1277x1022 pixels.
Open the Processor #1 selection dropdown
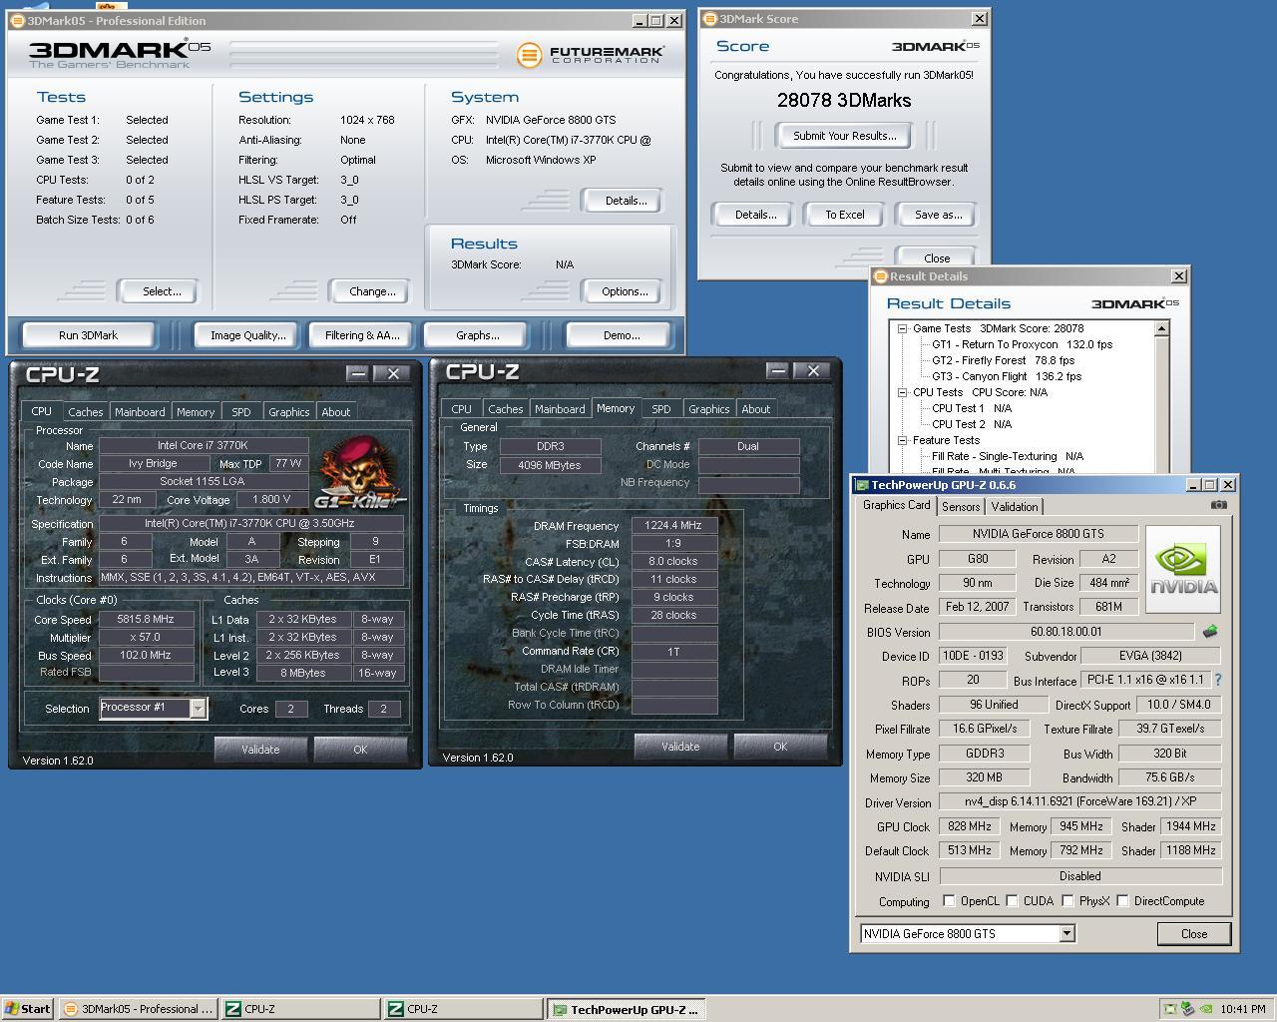click(x=198, y=708)
